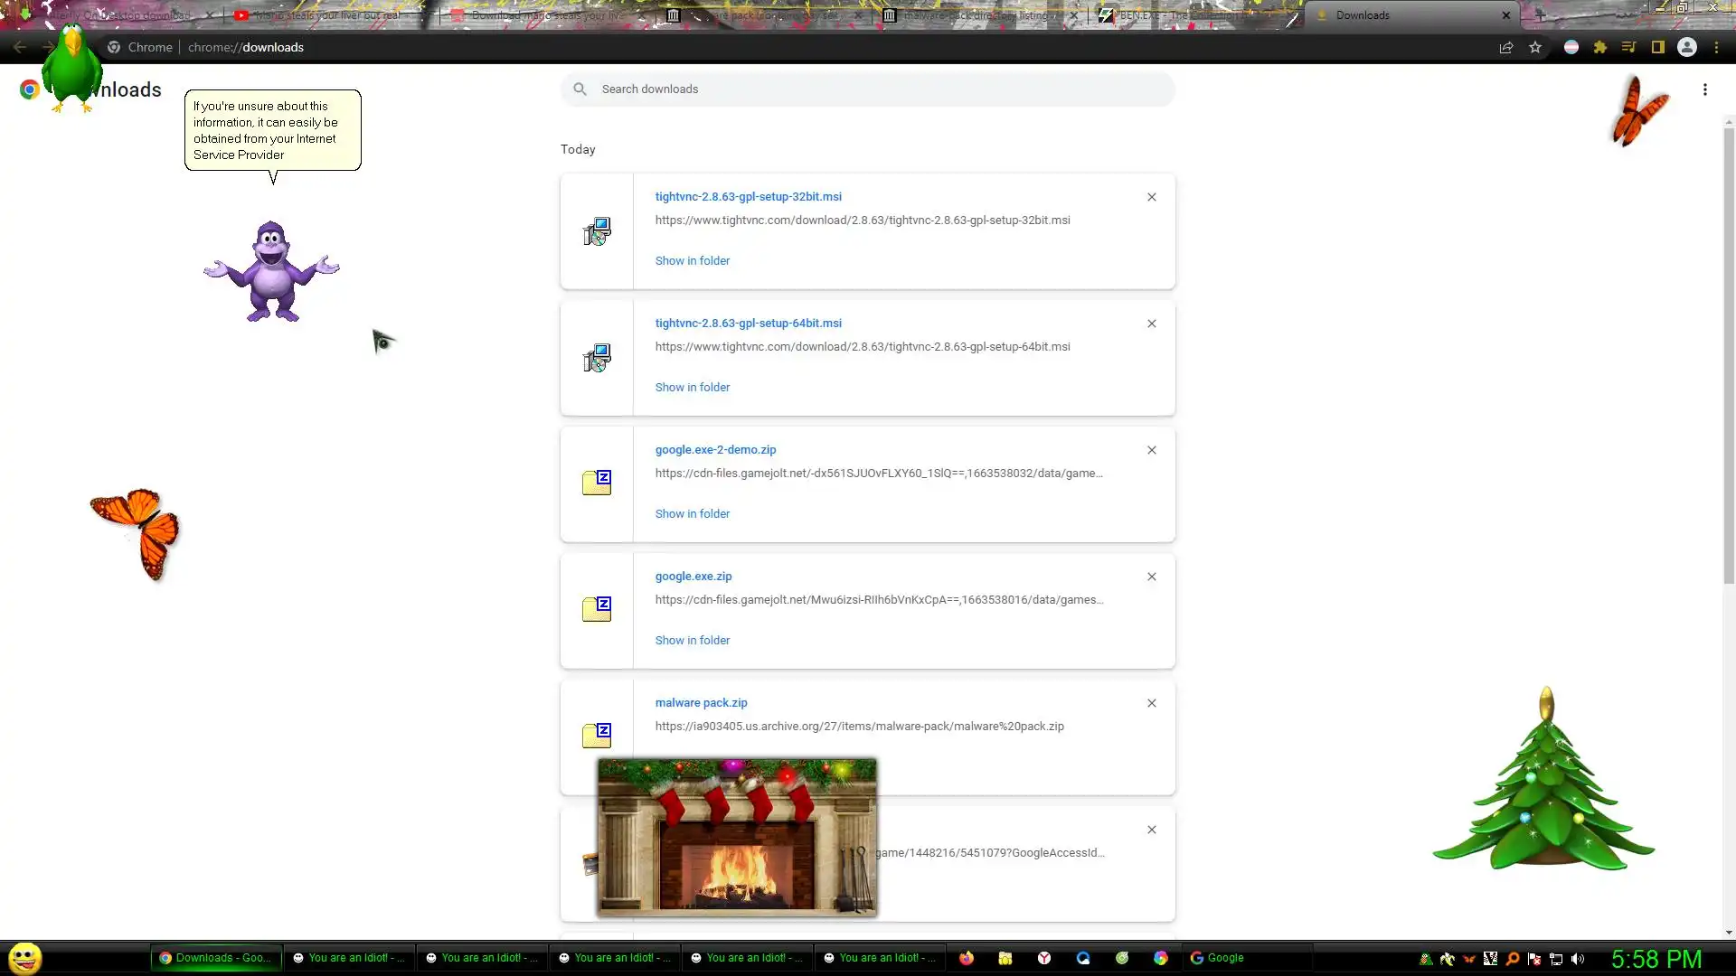This screenshot has height=976, width=1736.
Task: Remove tightvnc 32bit download from list
Action: pyautogui.click(x=1152, y=197)
